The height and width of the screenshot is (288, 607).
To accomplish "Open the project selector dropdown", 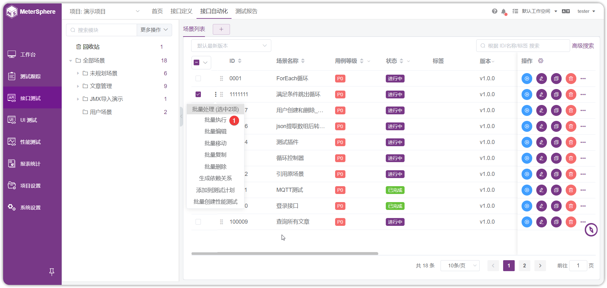I will [x=105, y=12].
